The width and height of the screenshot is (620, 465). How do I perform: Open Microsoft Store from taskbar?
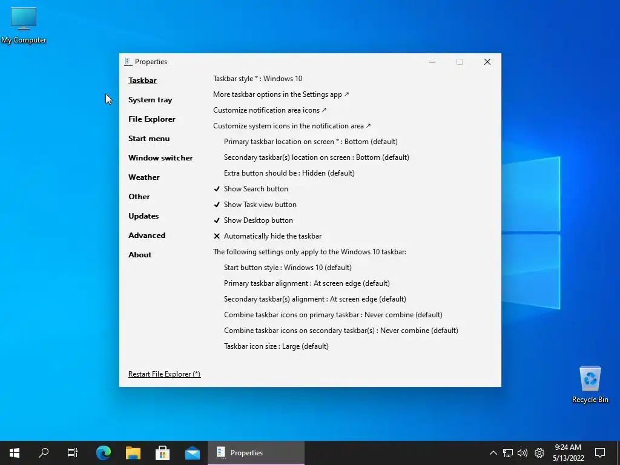coord(162,453)
